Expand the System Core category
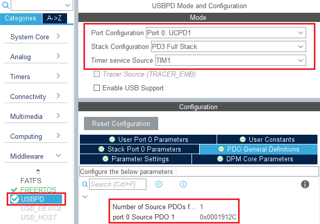 [36, 37]
